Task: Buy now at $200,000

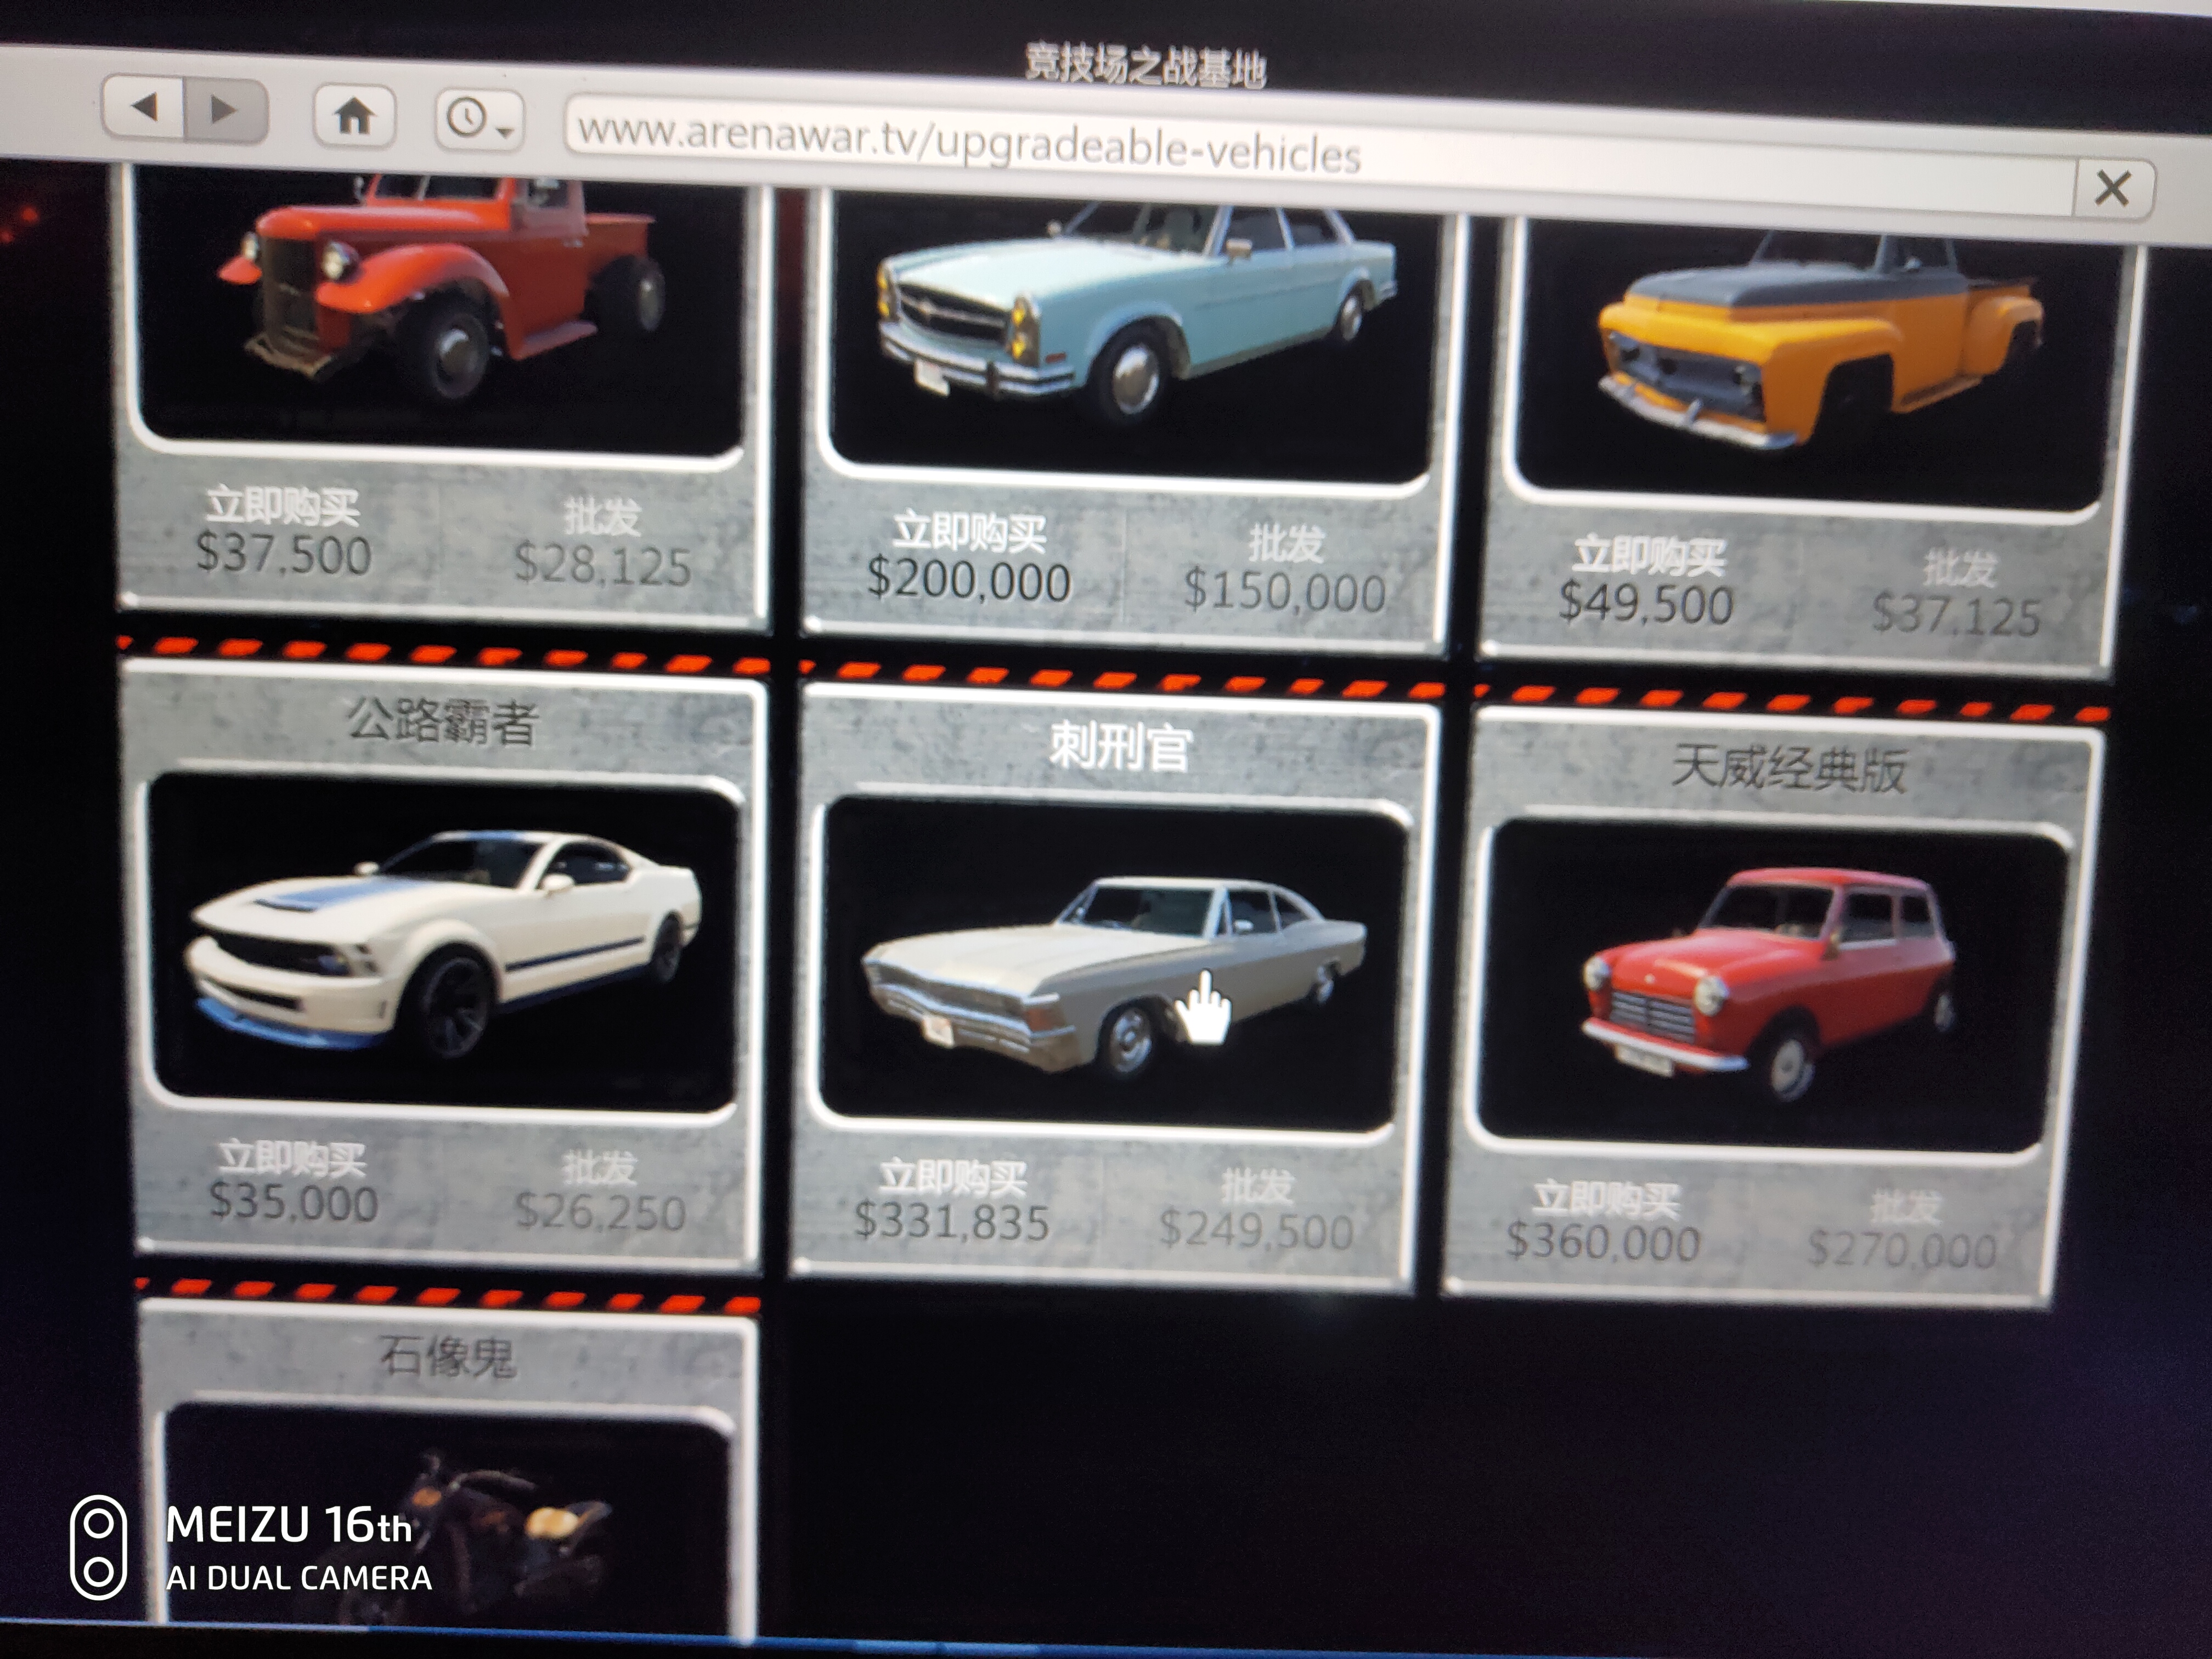Action: click(x=968, y=558)
